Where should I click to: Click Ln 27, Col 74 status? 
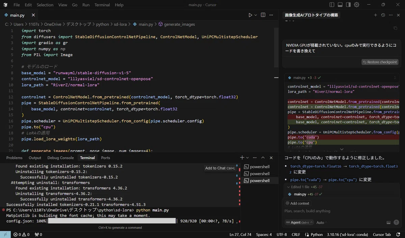240,234
